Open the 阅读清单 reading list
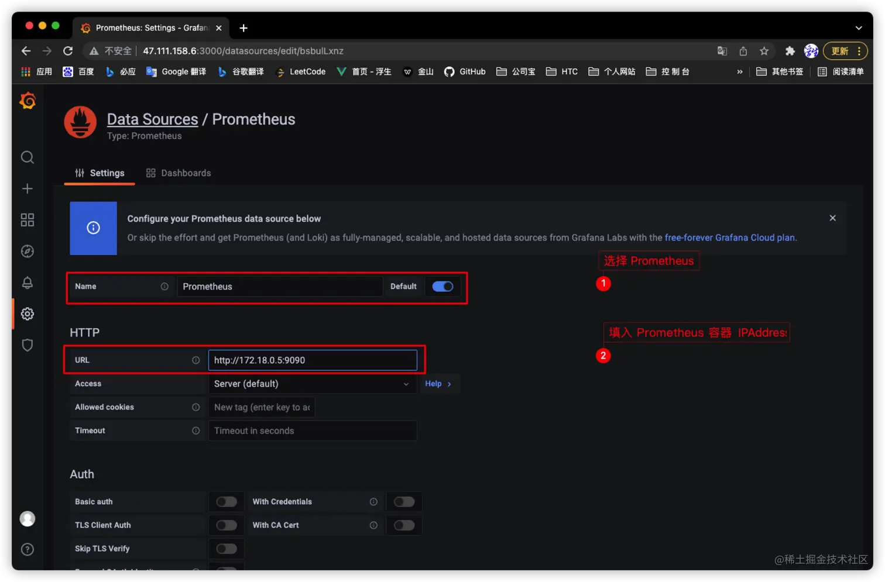The height and width of the screenshot is (582, 885). (841, 72)
